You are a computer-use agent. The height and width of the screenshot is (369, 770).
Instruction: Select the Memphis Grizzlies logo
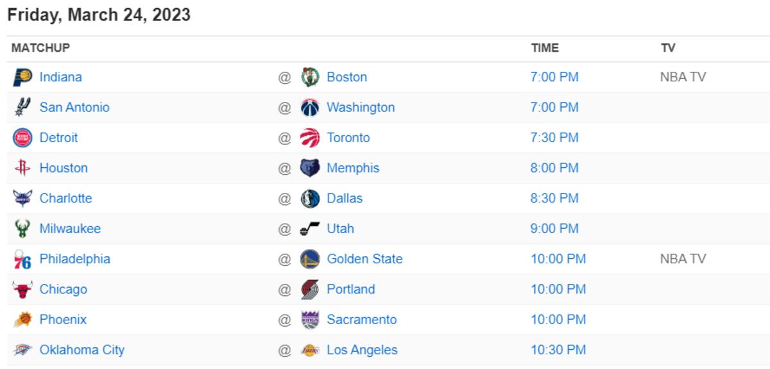[x=310, y=168]
